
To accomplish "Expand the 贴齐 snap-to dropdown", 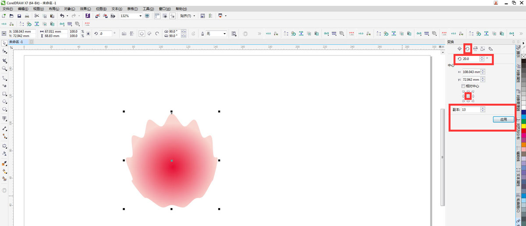I will click(193, 16).
